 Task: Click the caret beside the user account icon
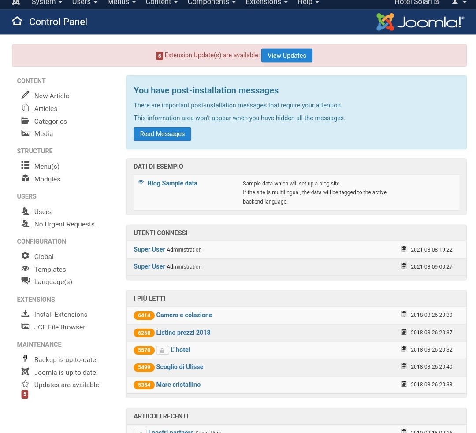[x=465, y=2]
